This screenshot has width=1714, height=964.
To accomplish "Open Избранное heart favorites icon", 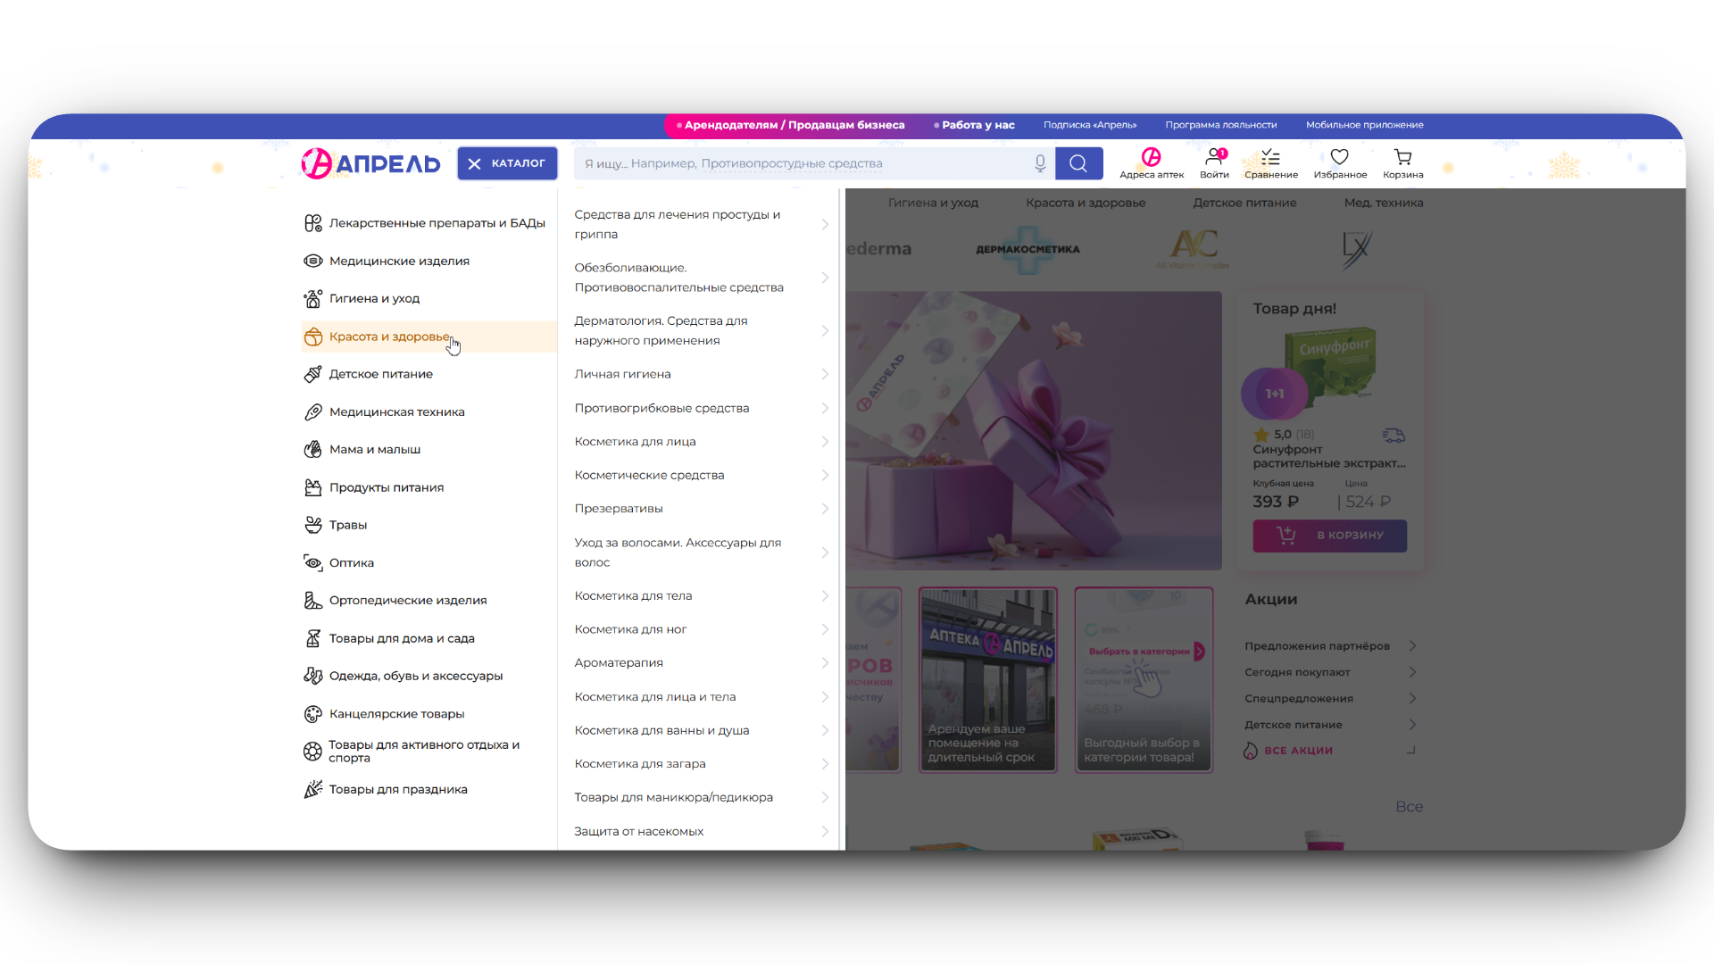I will (1339, 158).
